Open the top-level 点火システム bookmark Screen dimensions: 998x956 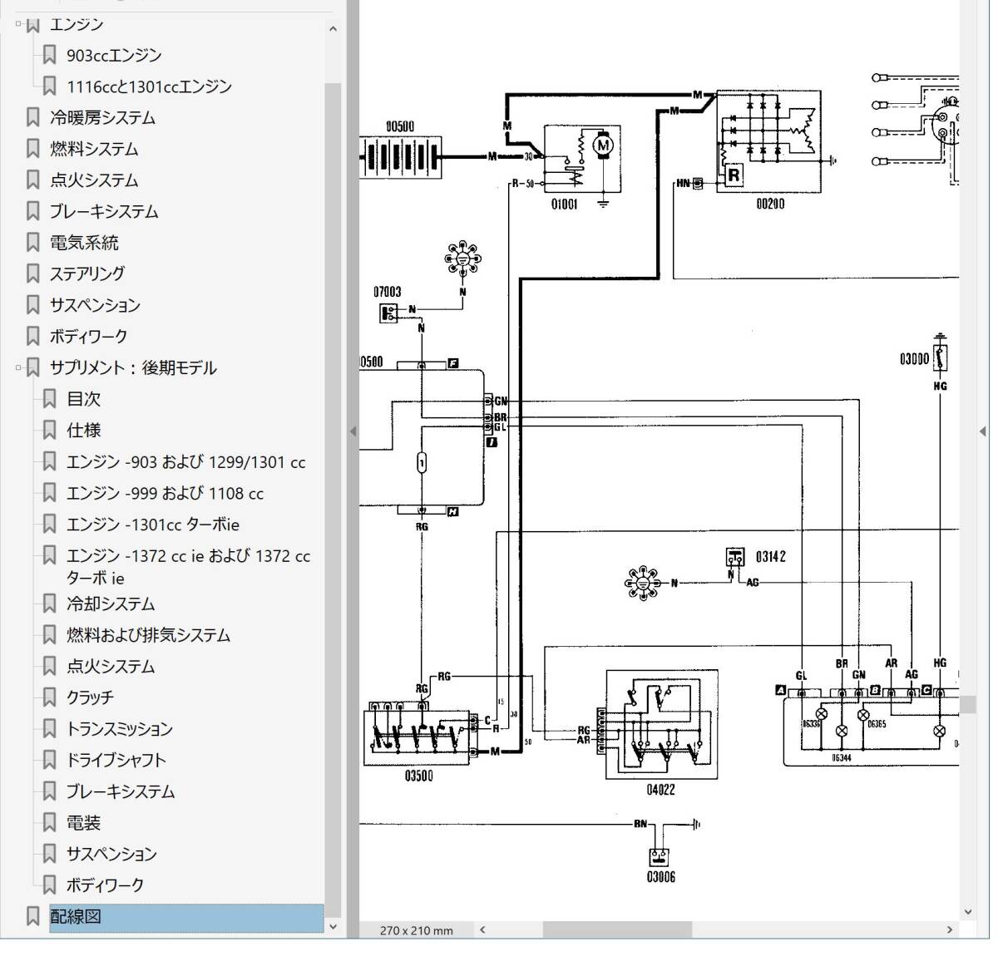(x=94, y=180)
